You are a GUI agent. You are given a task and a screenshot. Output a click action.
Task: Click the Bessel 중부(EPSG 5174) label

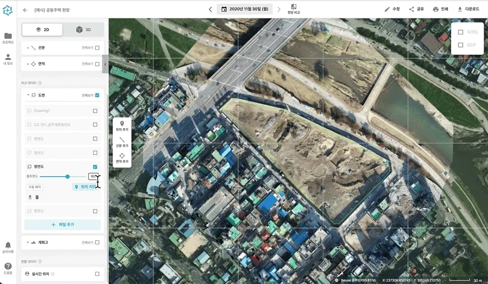coord(358,280)
